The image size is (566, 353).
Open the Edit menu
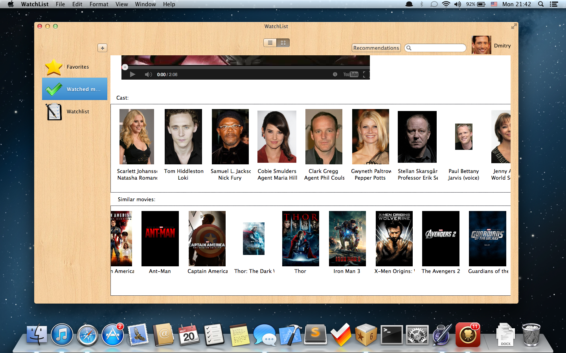[x=77, y=4]
